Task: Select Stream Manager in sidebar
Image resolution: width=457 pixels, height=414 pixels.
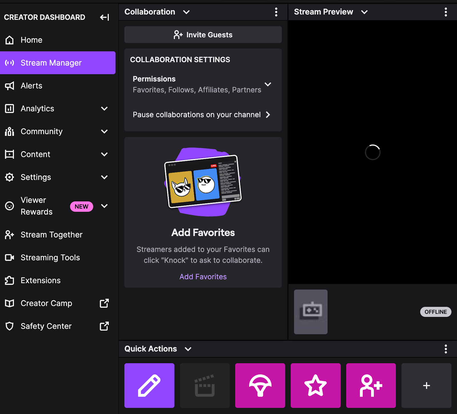Action: click(x=58, y=63)
